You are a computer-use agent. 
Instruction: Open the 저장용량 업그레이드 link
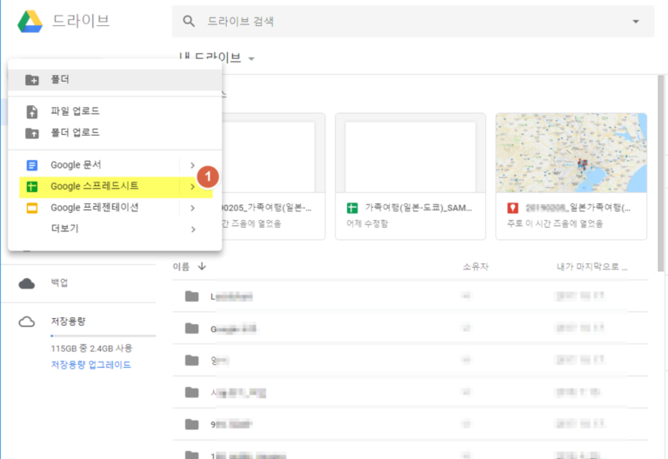pyautogui.click(x=90, y=365)
